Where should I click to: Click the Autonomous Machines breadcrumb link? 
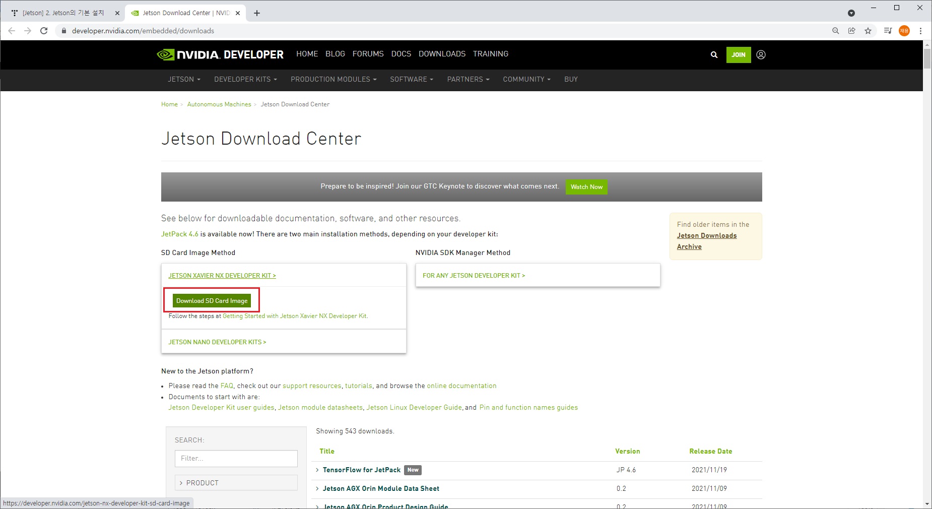[x=219, y=104]
